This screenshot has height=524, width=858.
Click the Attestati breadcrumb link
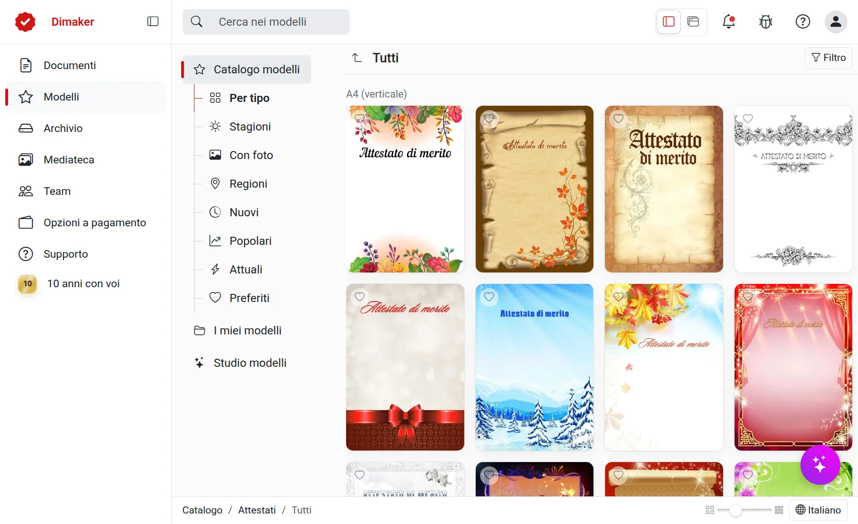tap(257, 510)
